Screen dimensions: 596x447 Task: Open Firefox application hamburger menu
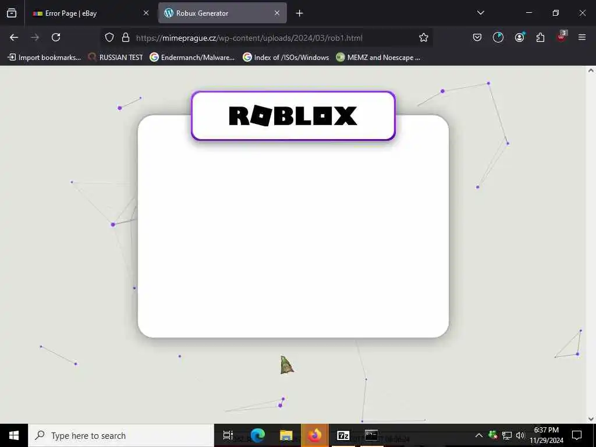tap(582, 37)
